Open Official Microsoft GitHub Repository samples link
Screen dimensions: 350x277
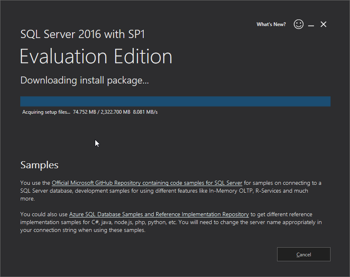(x=147, y=183)
